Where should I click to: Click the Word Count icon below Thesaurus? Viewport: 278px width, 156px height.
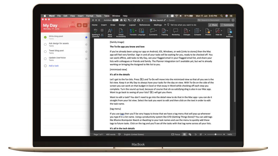click(102, 35)
